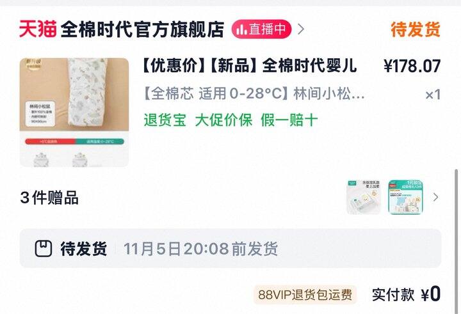Viewport: 461px width, 314px height.
Task: Open product title 【优惠价】【新品】全棉时代婴儿
Action: (250, 65)
